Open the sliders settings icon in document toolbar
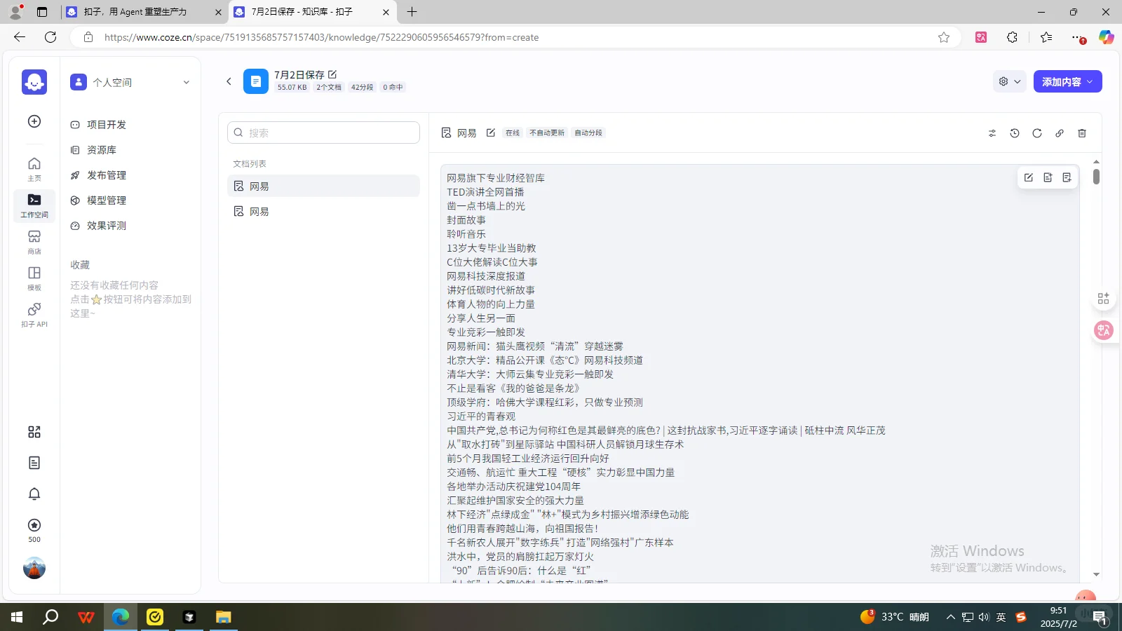 click(992, 133)
